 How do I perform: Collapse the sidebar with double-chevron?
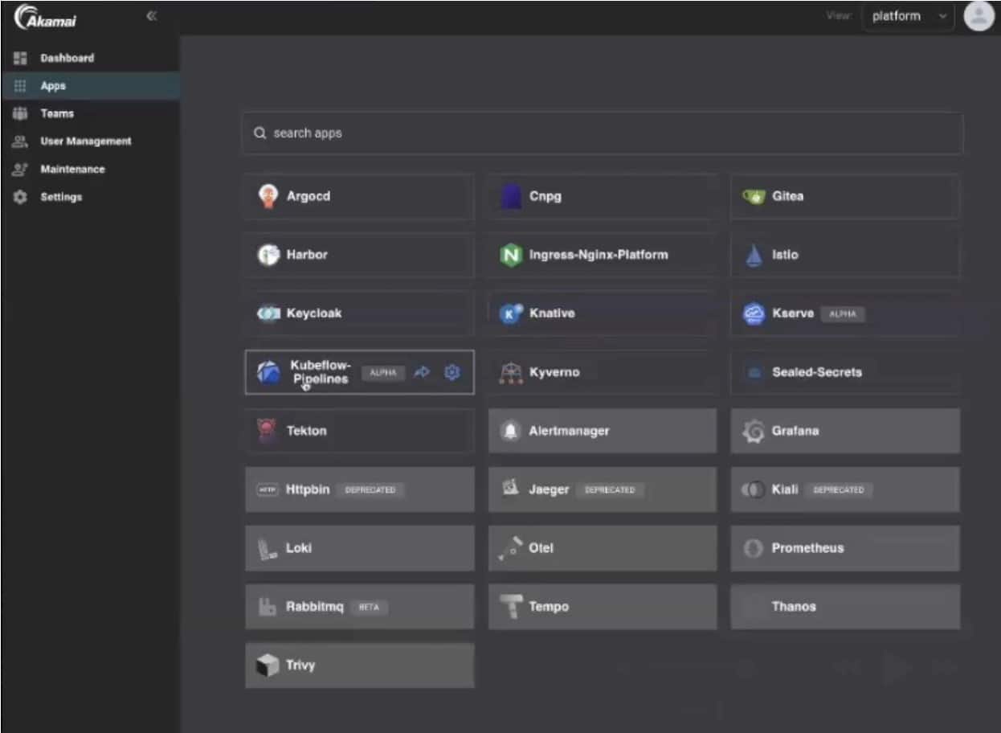tap(151, 16)
